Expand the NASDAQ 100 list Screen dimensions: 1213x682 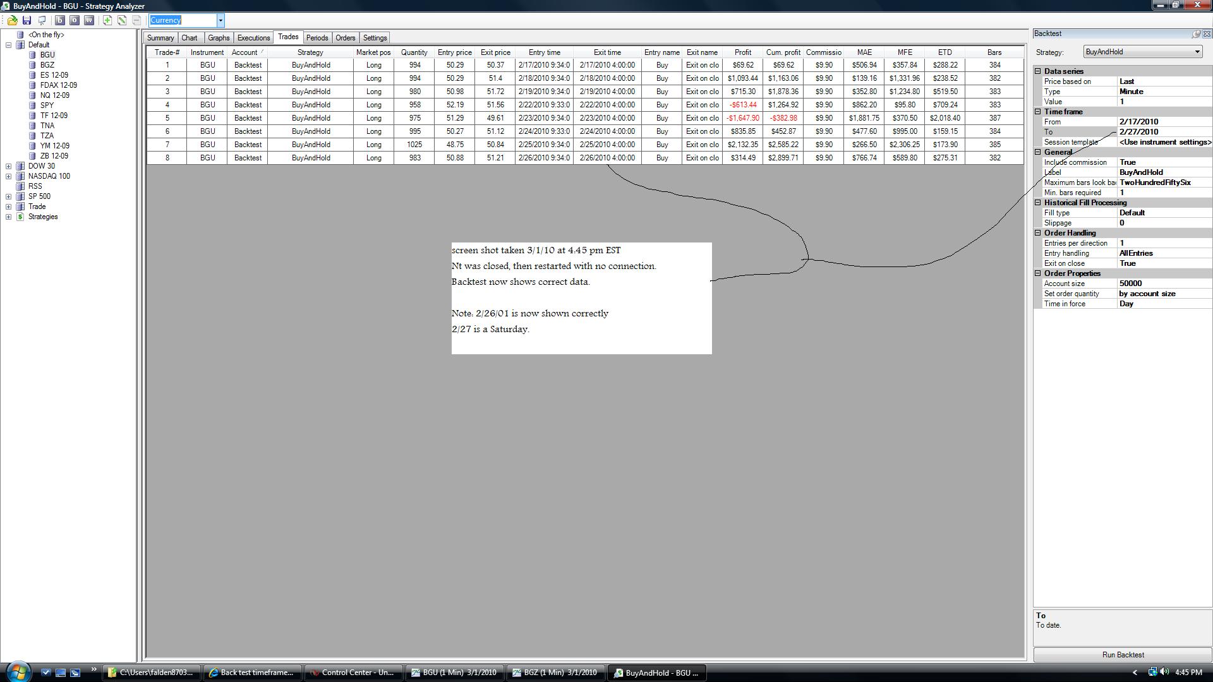point(9,176)
